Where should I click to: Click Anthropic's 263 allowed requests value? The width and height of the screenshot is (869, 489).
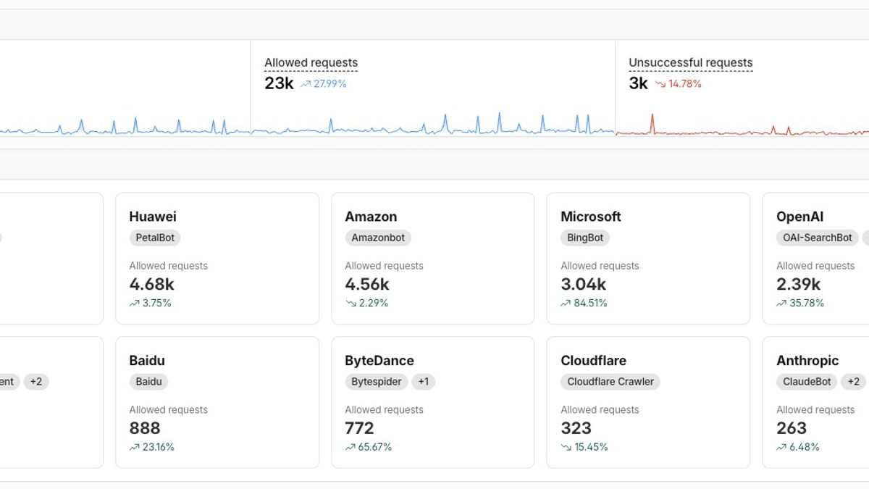792,428
